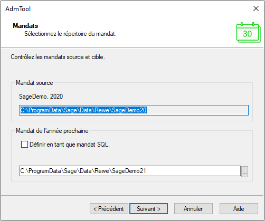Click the 'SageDemo, 2020' label

(41, 97)
